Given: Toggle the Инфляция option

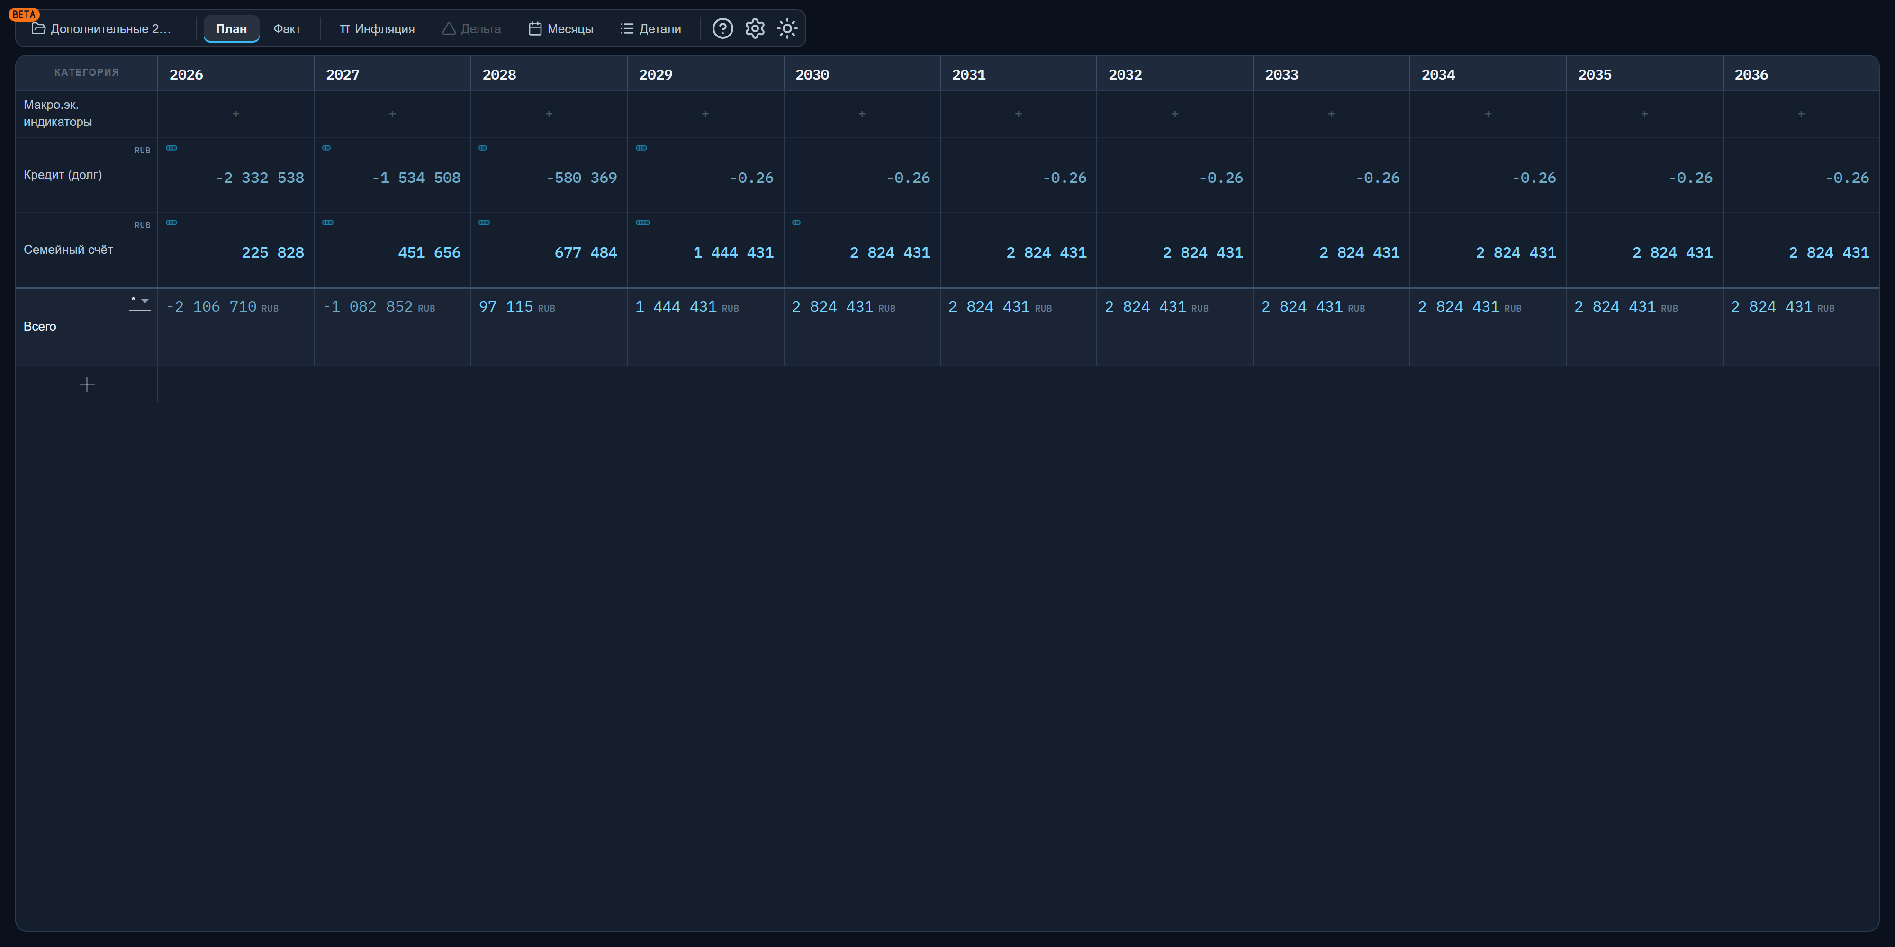Looking at the screenshot, I should pos(377,29).
